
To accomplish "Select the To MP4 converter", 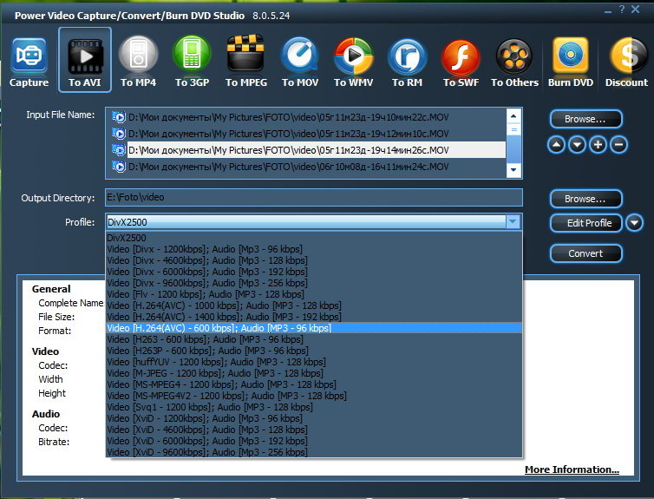I will coord(139,62).
